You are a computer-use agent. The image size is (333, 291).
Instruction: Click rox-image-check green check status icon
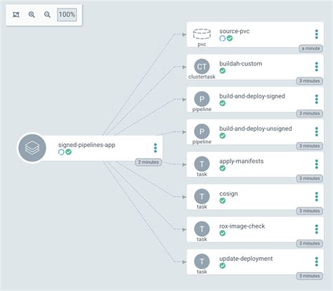(x=223, y=233)
